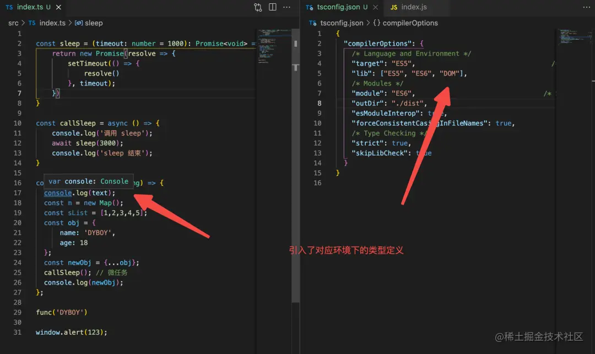The width and height of the screenshot is (595, 354).
Task: Click func('DYBOY') call line
Action: tap(62, 312)
